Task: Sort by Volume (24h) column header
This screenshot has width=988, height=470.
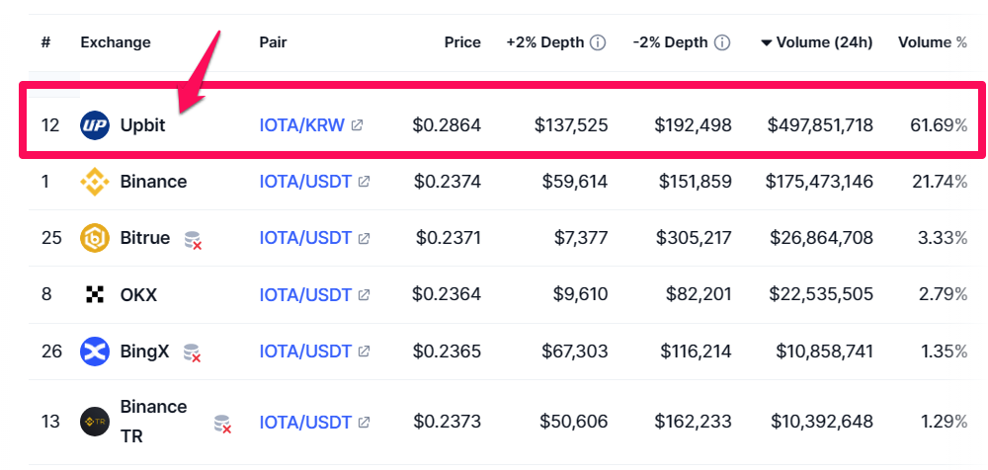Action: [817, 42]
